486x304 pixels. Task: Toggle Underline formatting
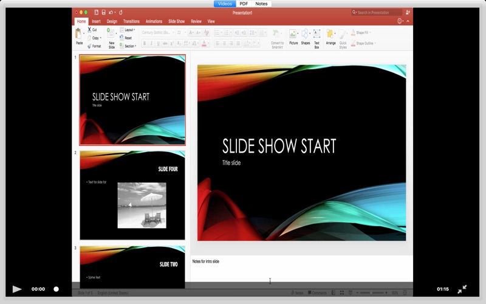coord(158,43)
